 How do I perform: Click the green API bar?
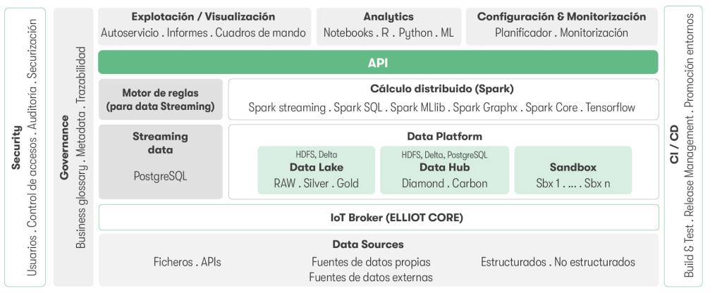tap(378, 63)
